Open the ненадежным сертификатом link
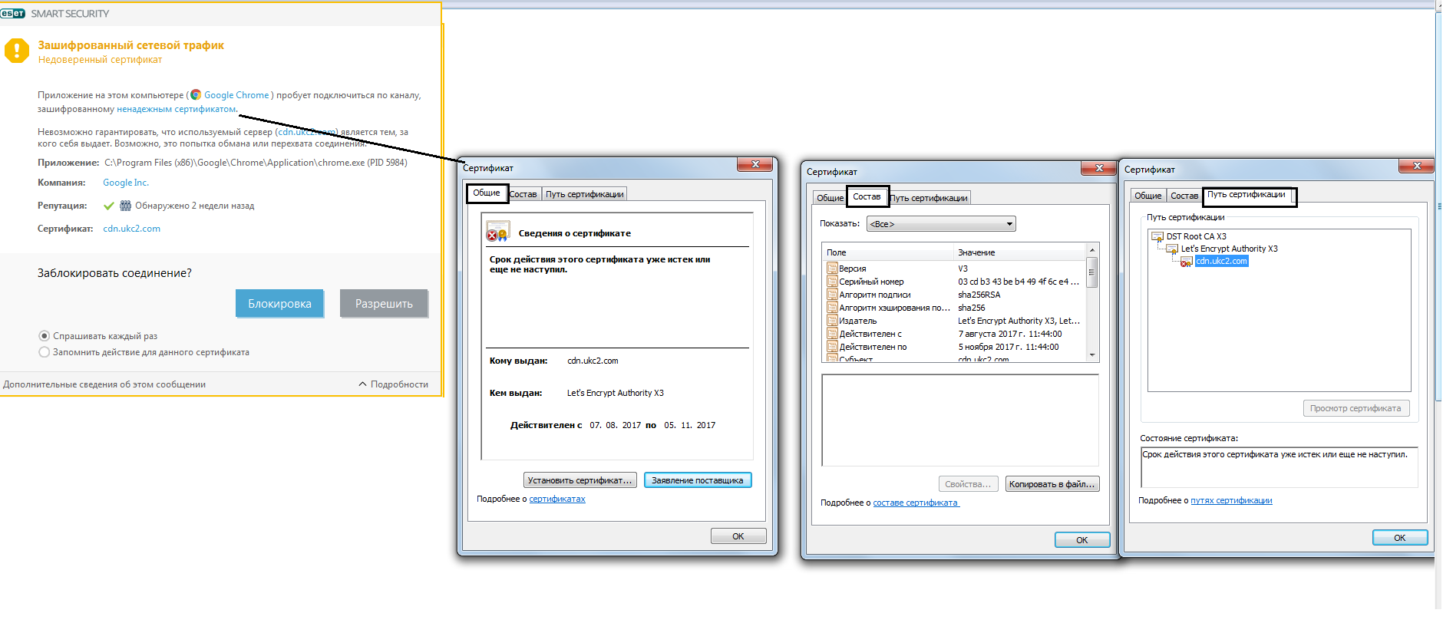Viewport: 1443px width, 623px height. [x=177, y=109]
